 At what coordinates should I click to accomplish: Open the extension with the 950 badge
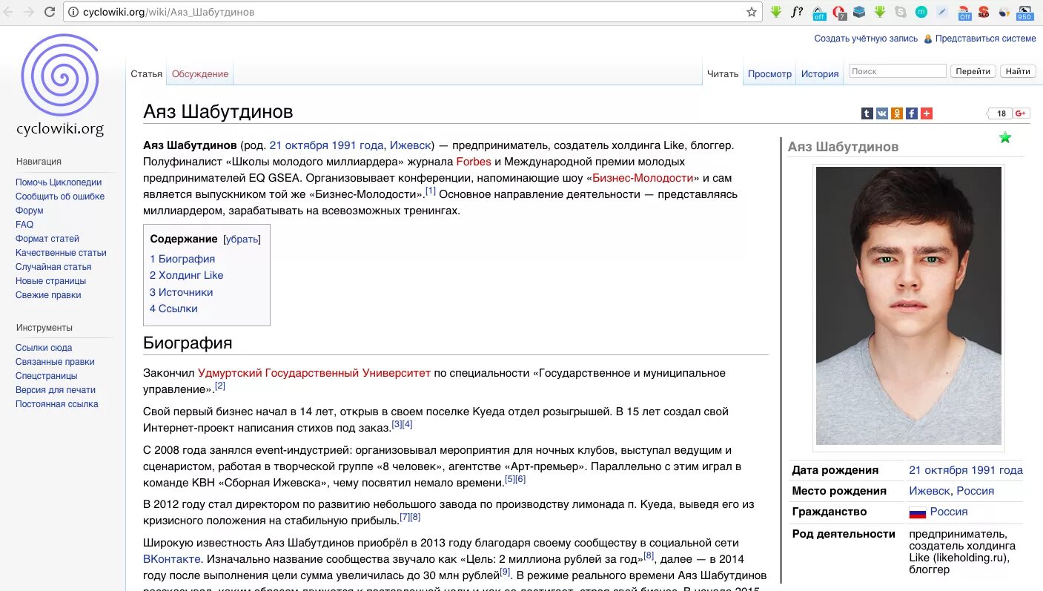[1024, 13]
